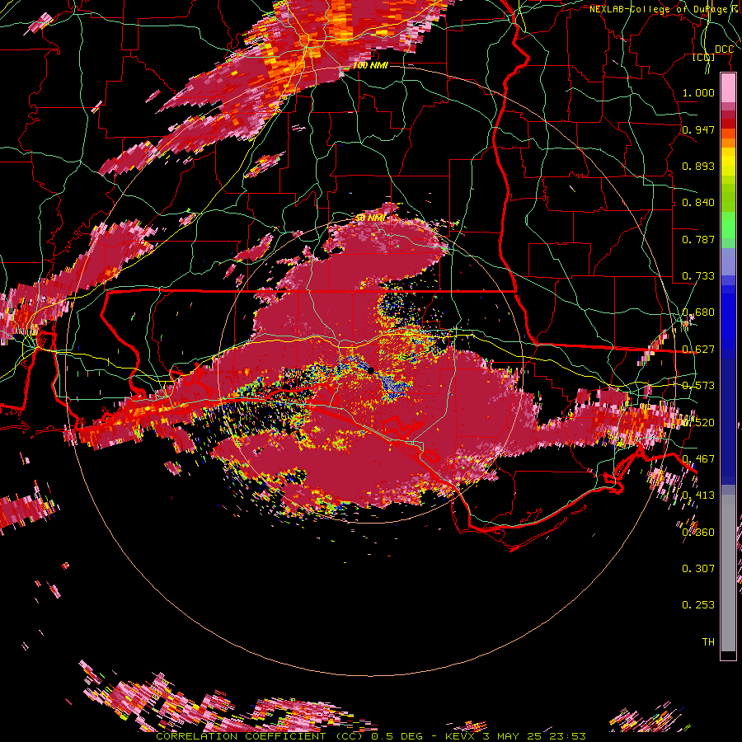Click the DCC label above the color scale
Screen dimensions: 742x742
[724, 49]
